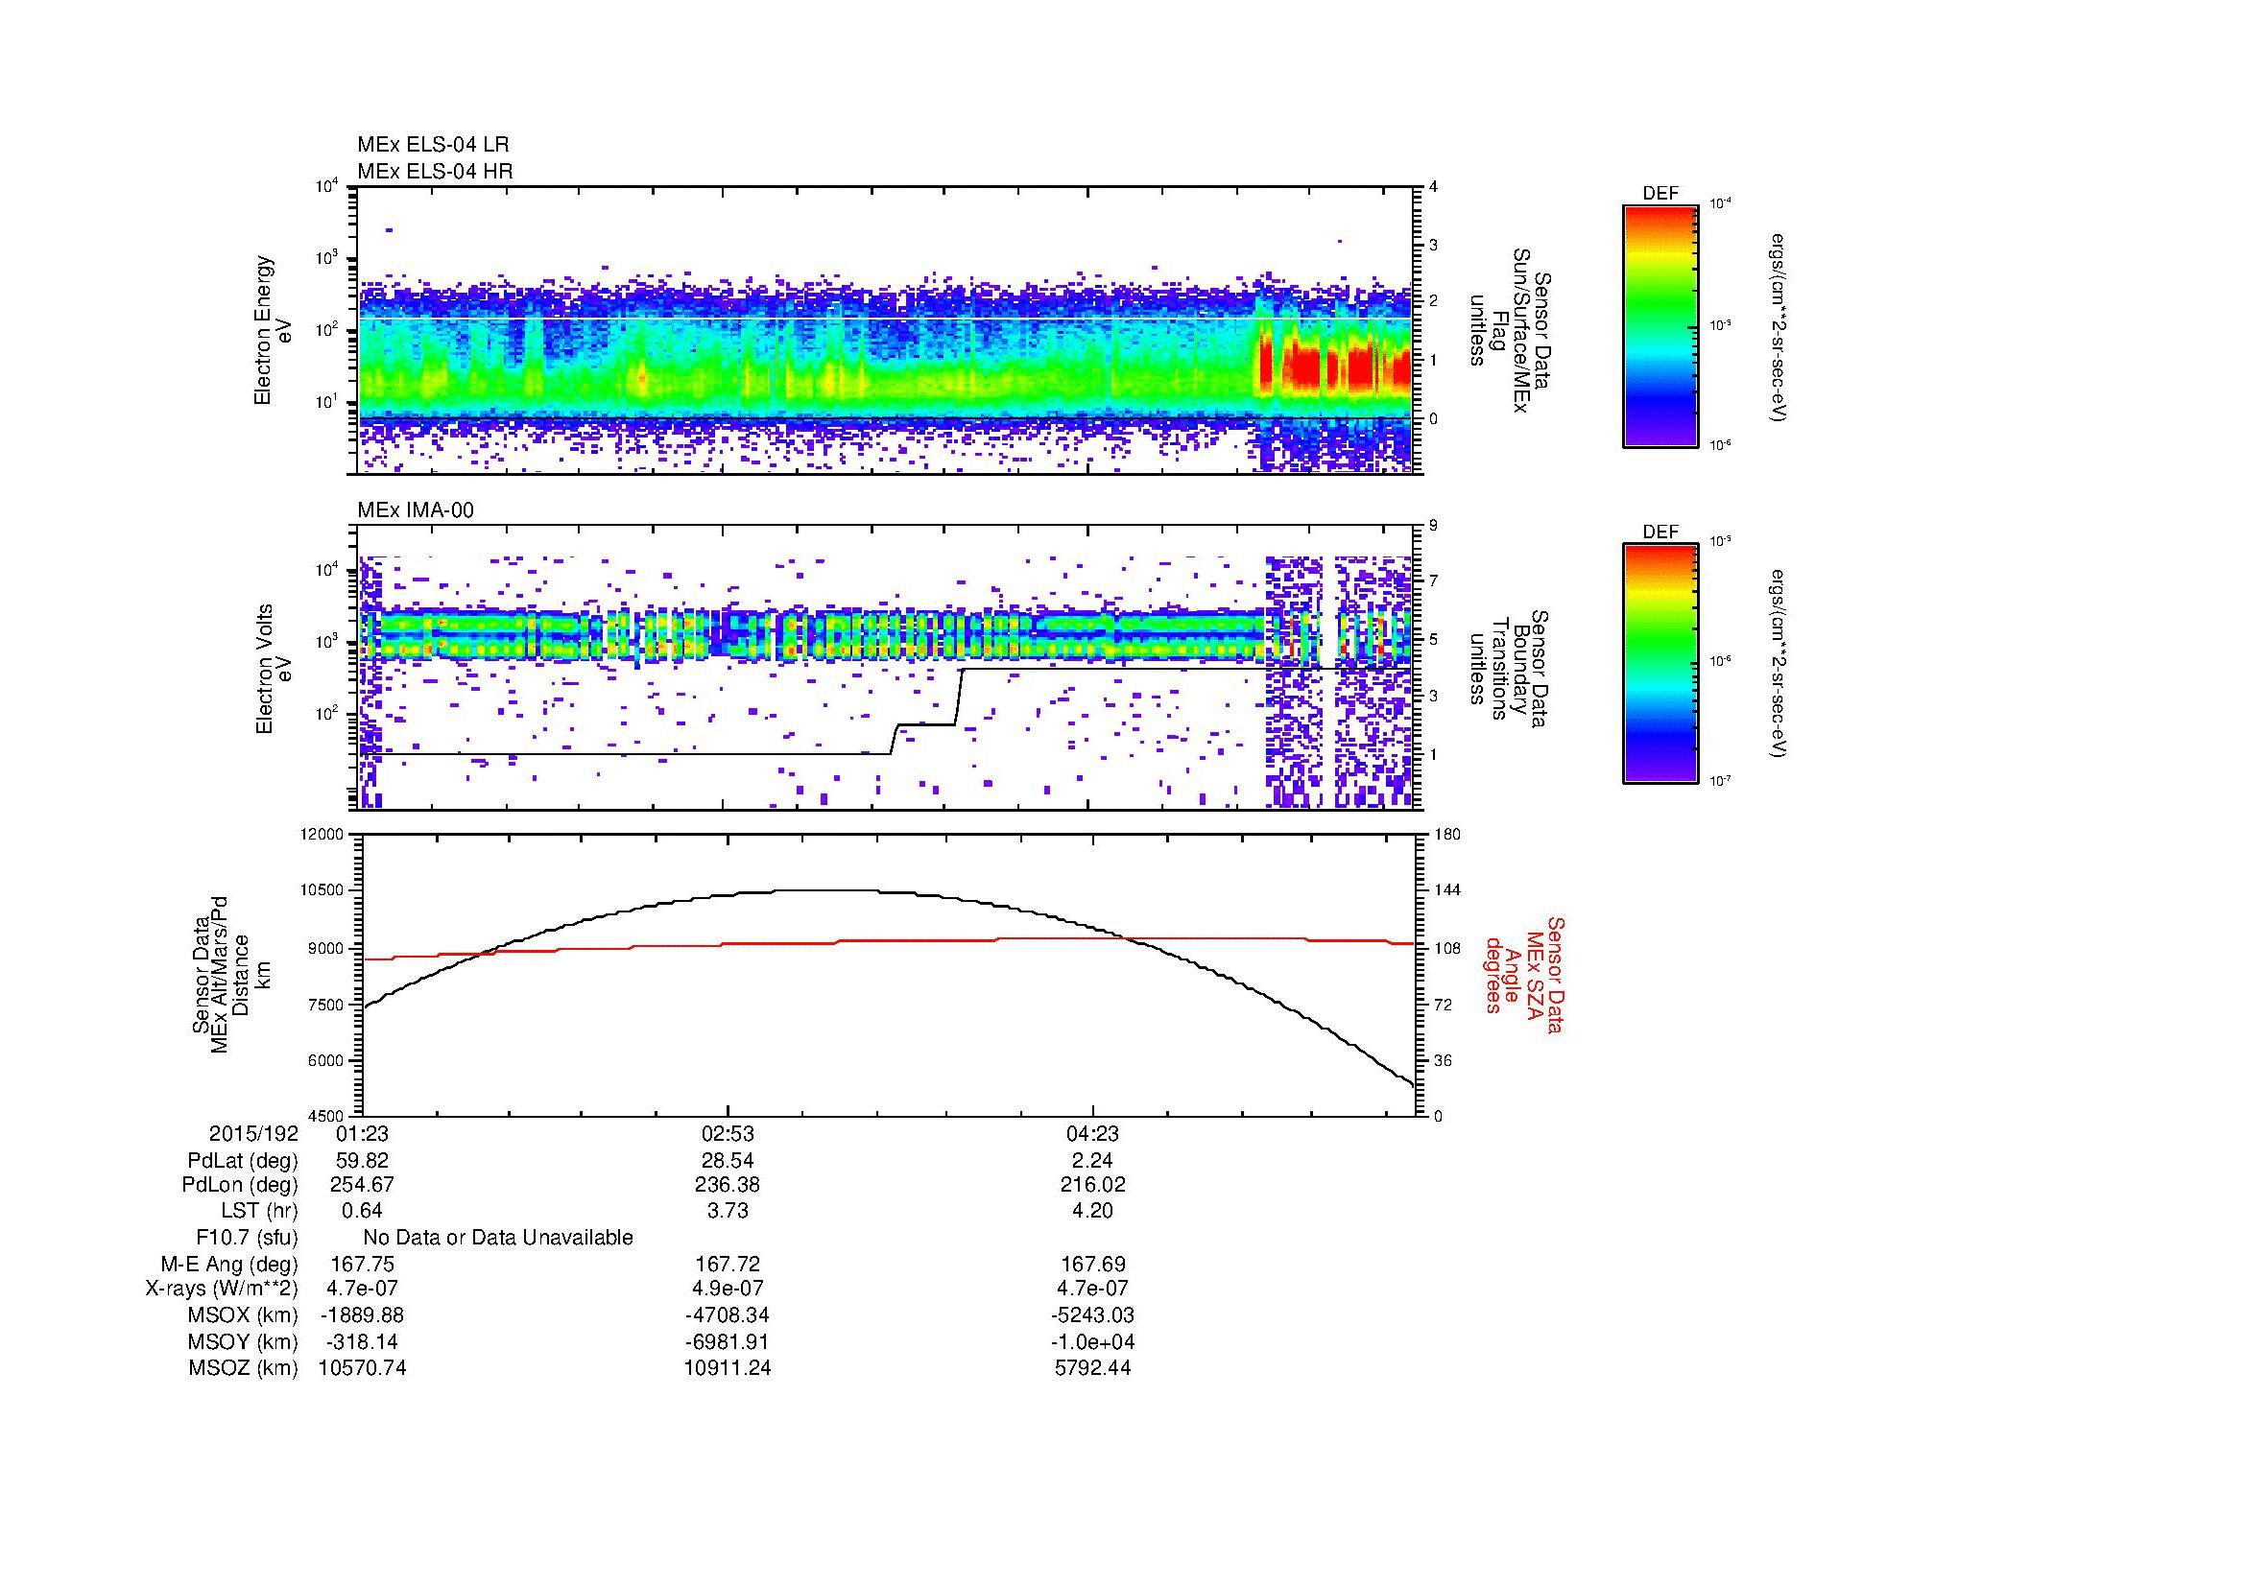Click the M-E Ang value 167.75
The image size is (2245, 1586).
(x=362, y=1265)
